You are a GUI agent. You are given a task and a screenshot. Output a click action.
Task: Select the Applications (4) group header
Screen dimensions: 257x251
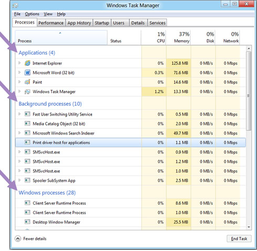[x=37, y=53]
